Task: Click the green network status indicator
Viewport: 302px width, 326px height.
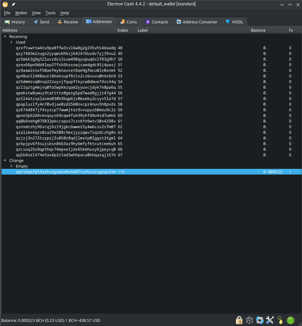Action: pyautogui.click(x=291, y=320)
